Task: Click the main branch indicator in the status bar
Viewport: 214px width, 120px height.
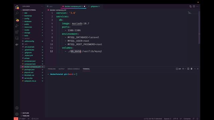Action: coord(22,119)
